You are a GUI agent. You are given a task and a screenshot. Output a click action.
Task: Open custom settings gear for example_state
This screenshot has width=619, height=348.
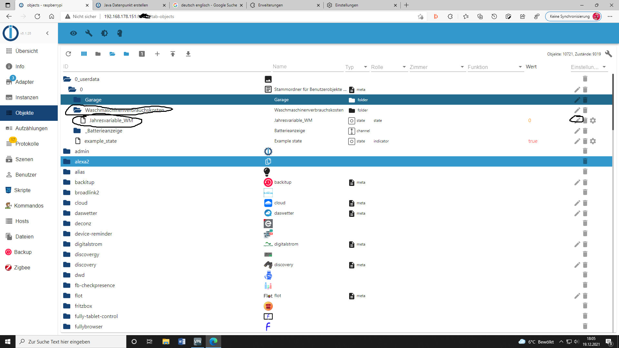(593, 141)
